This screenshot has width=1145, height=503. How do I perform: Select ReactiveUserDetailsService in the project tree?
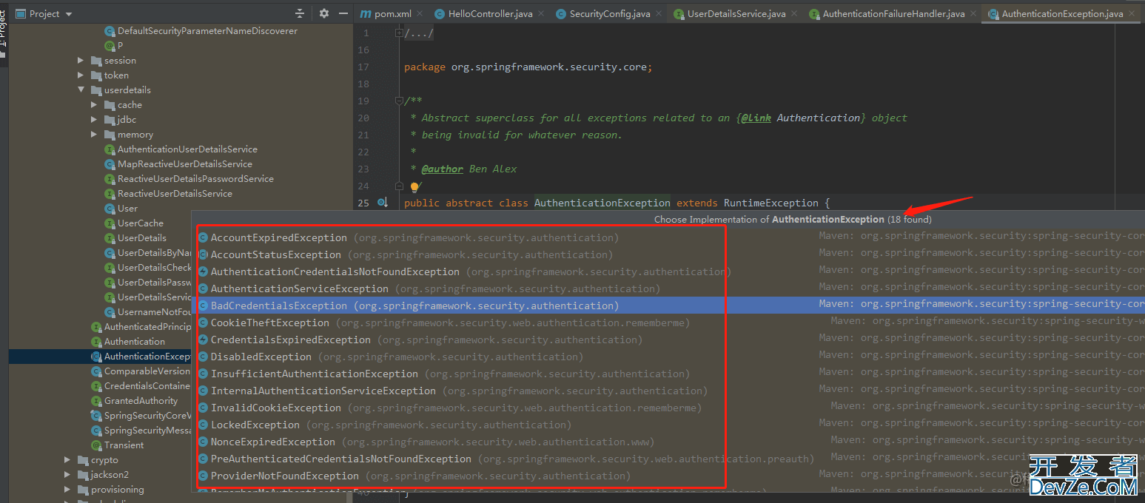pyautogui.click(x=175, y=194)
